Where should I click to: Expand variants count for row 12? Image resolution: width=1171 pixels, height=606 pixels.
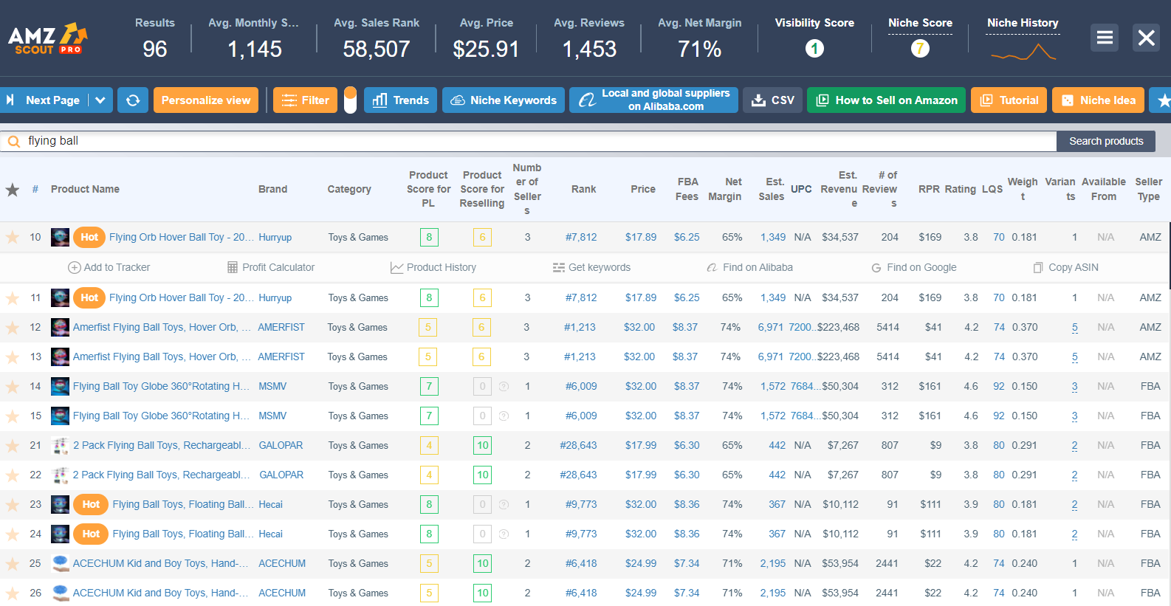pyautogui.click(x=1074, y=328)
